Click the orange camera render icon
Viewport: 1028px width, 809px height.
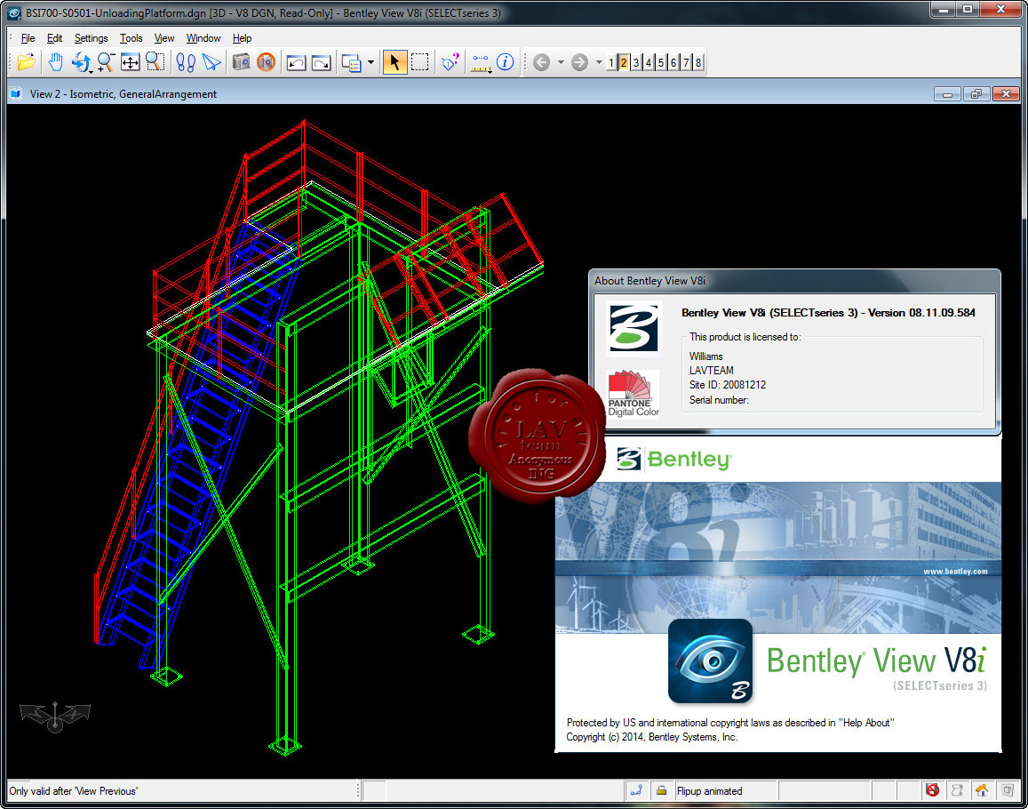(x=267, y=62)
